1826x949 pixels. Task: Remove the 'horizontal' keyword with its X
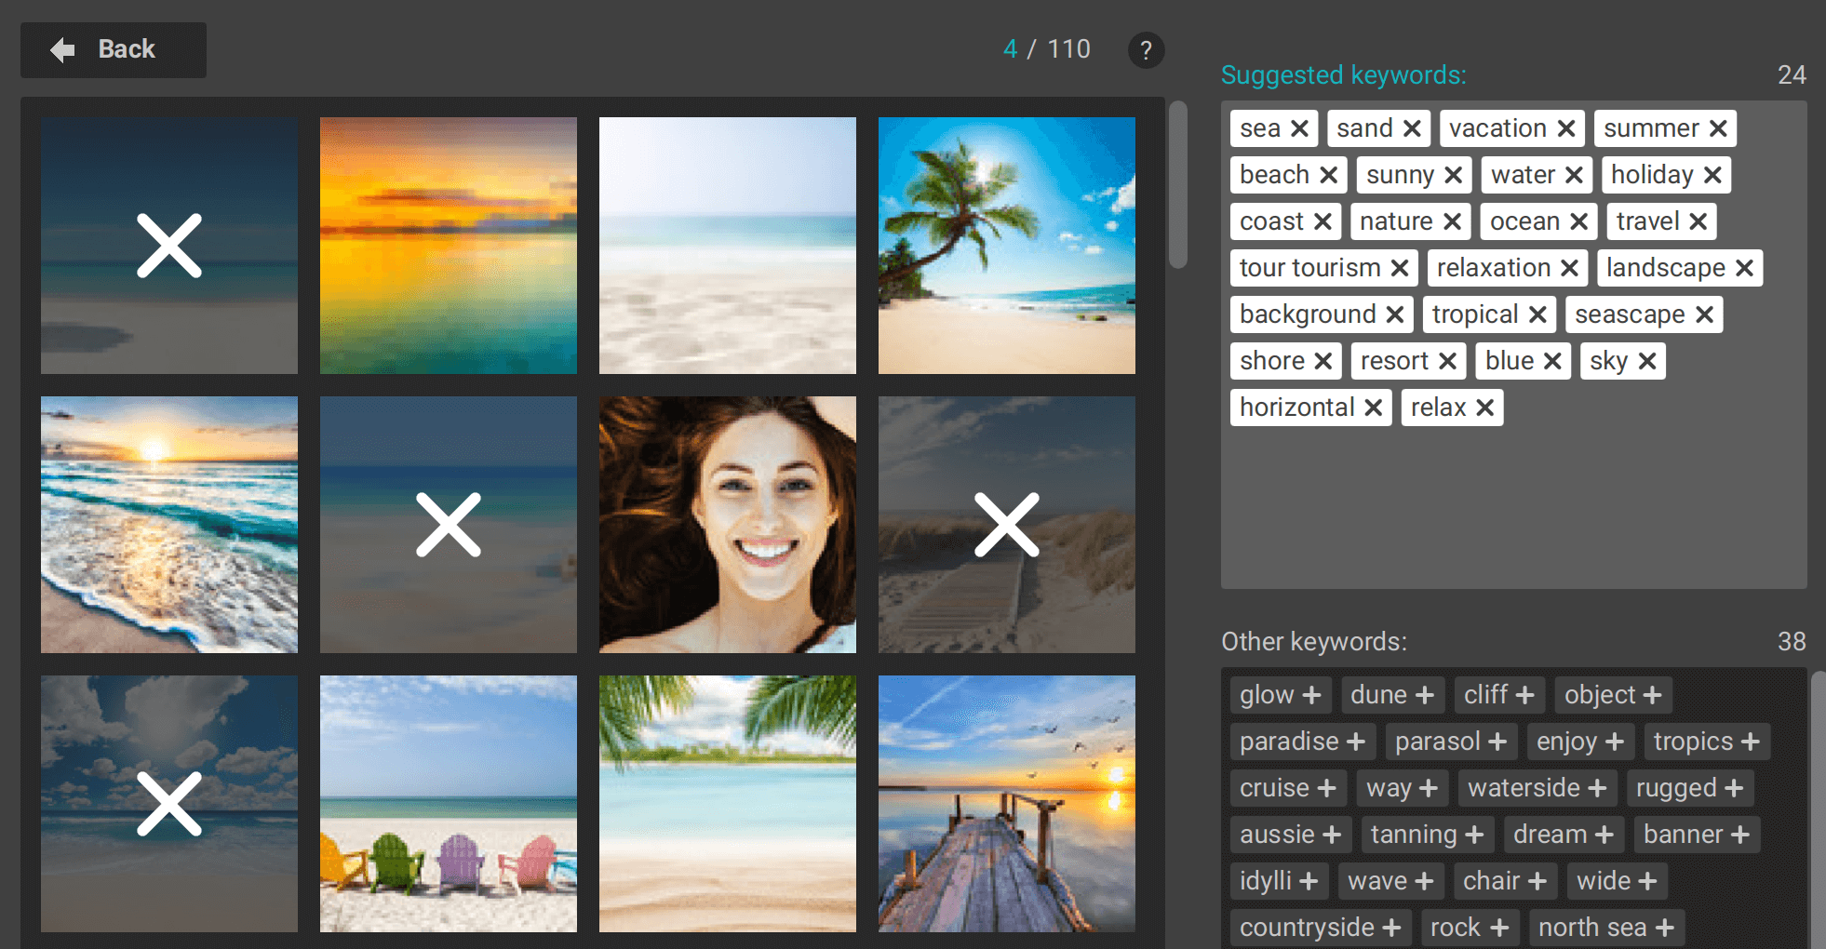click(x=1373, y=408)
